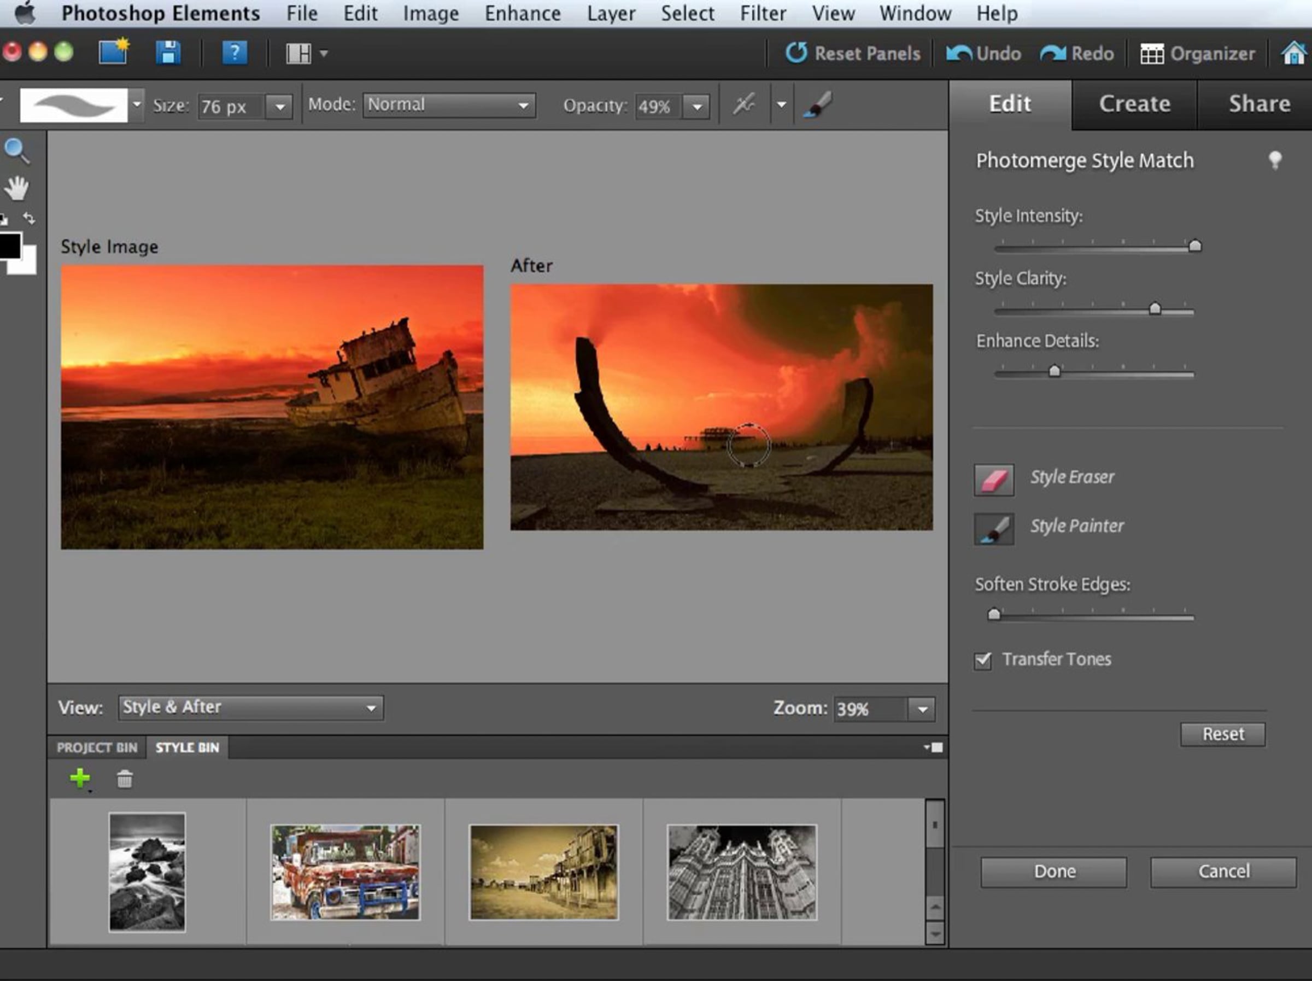Click the Save floppy disk icon
The height and width of the screenshot is (981, 1312).
168,53
